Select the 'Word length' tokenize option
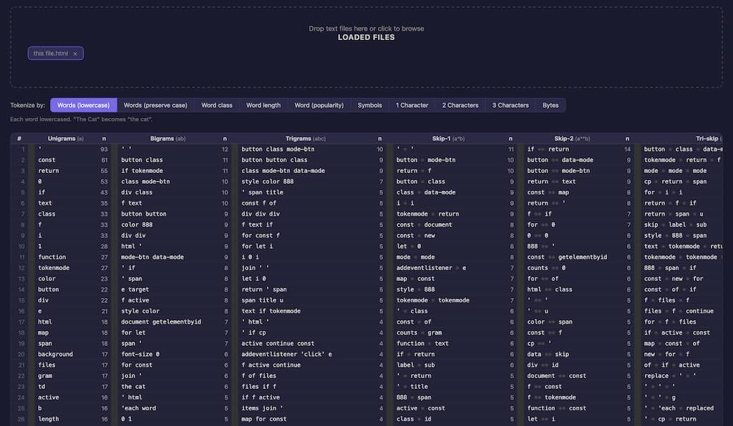Viewport: 733px width, 426px height. (263, 105)
